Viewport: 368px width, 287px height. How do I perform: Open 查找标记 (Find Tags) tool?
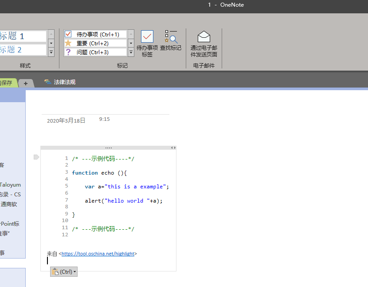(x=171, y=37)
